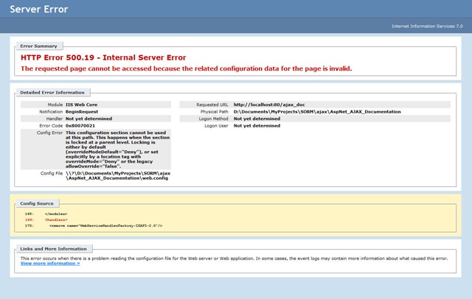
Task: Click the Physical Path value ending AspNet_AJAX_Documentation
Action: click(317, 111)
